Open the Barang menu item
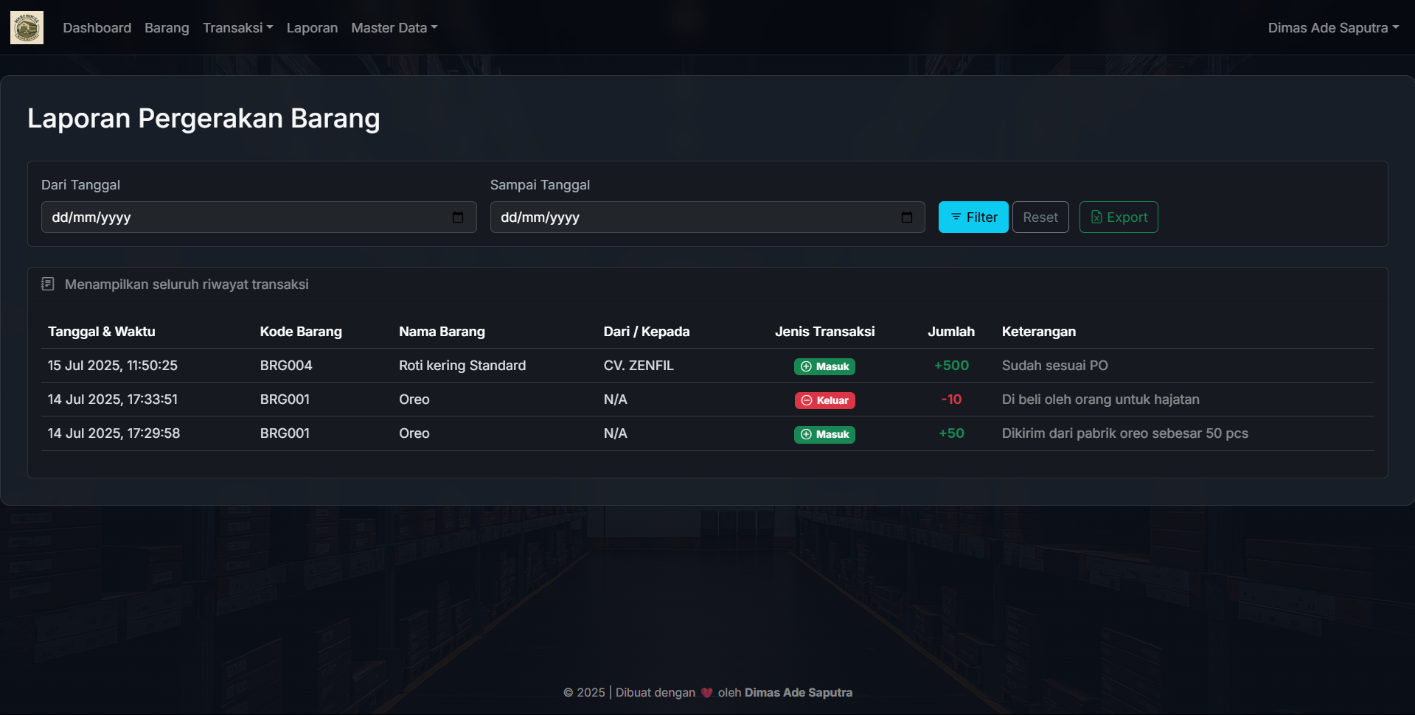The height and width of the screenshot is (715, 1415). tap(167, 28)
